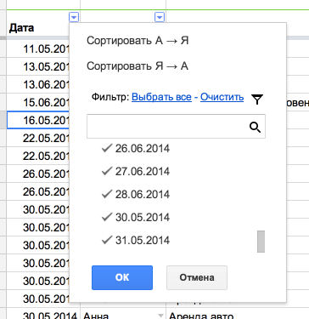Open the second column filter dropdown arrow
This screenshot has width=309, height=319.
pyautogui.click(x=160, y=18)
